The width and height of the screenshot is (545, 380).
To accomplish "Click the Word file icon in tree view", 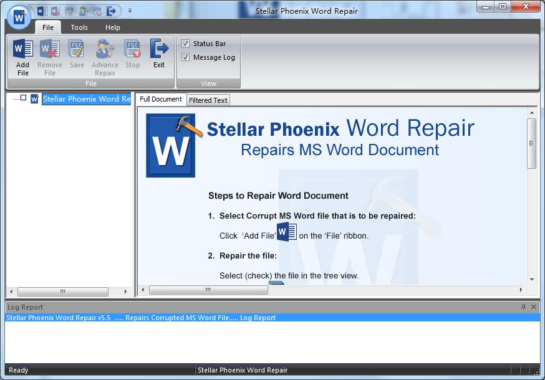I will pos(34,99).
